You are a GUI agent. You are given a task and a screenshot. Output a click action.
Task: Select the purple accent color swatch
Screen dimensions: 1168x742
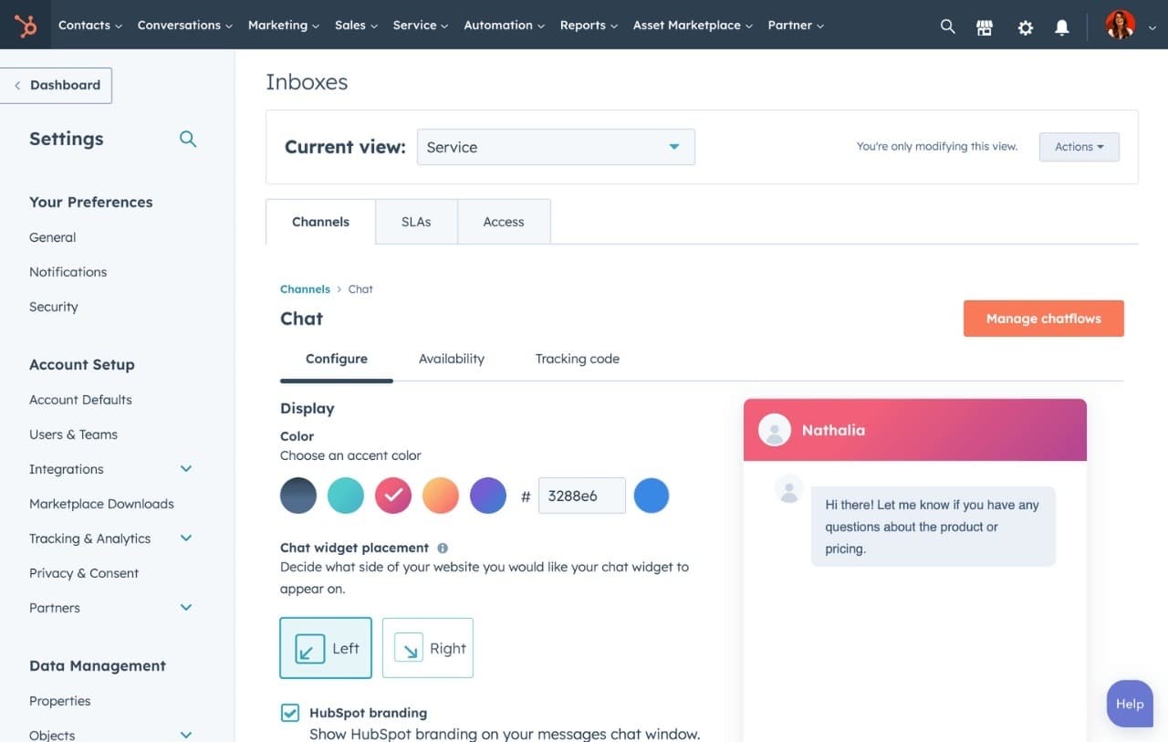pos(487,495)
